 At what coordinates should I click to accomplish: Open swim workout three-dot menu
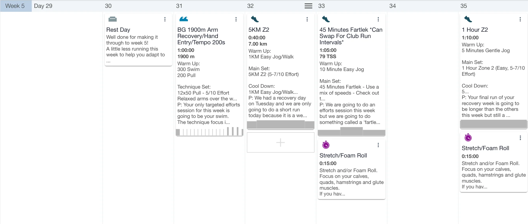(x=236, y=19)
